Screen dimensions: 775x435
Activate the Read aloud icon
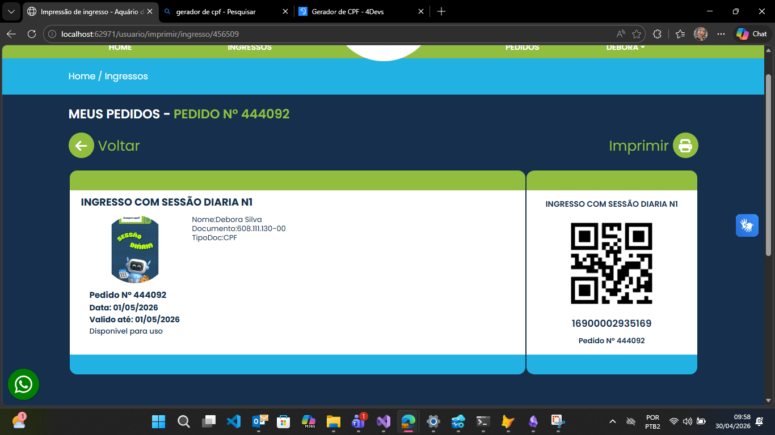click(621, 34)
